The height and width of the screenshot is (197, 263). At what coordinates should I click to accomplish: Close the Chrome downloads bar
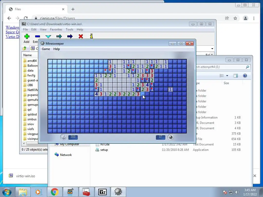tap(255, 176)
